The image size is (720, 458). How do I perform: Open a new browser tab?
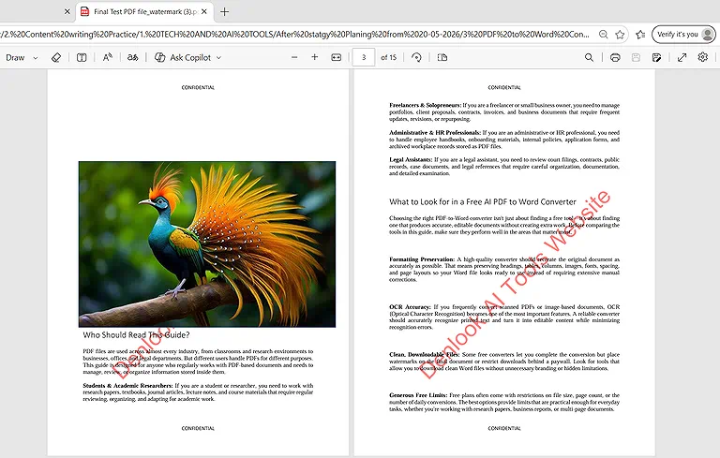[x=225, y=12]
